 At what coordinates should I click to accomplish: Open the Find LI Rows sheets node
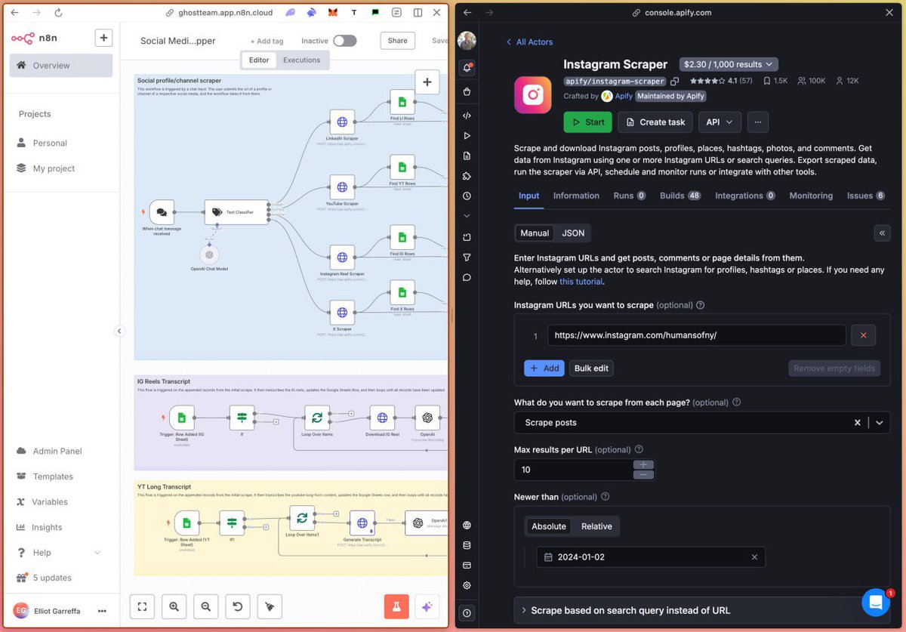[402, 102]
